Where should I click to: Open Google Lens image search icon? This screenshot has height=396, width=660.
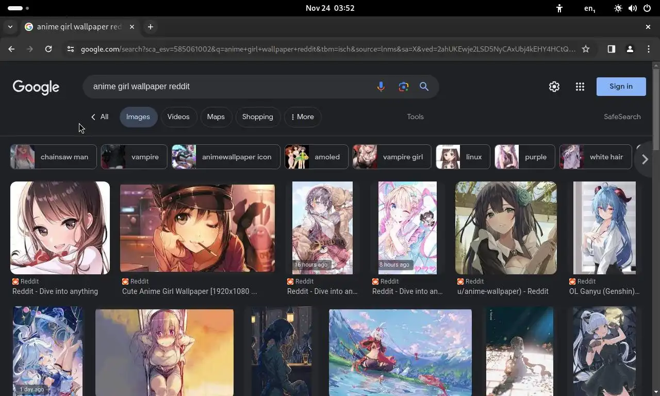(x=404, y=87)
